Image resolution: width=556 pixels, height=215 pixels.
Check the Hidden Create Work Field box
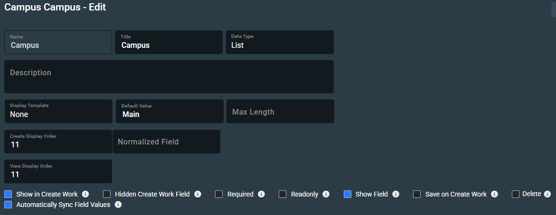pos(107,194)
